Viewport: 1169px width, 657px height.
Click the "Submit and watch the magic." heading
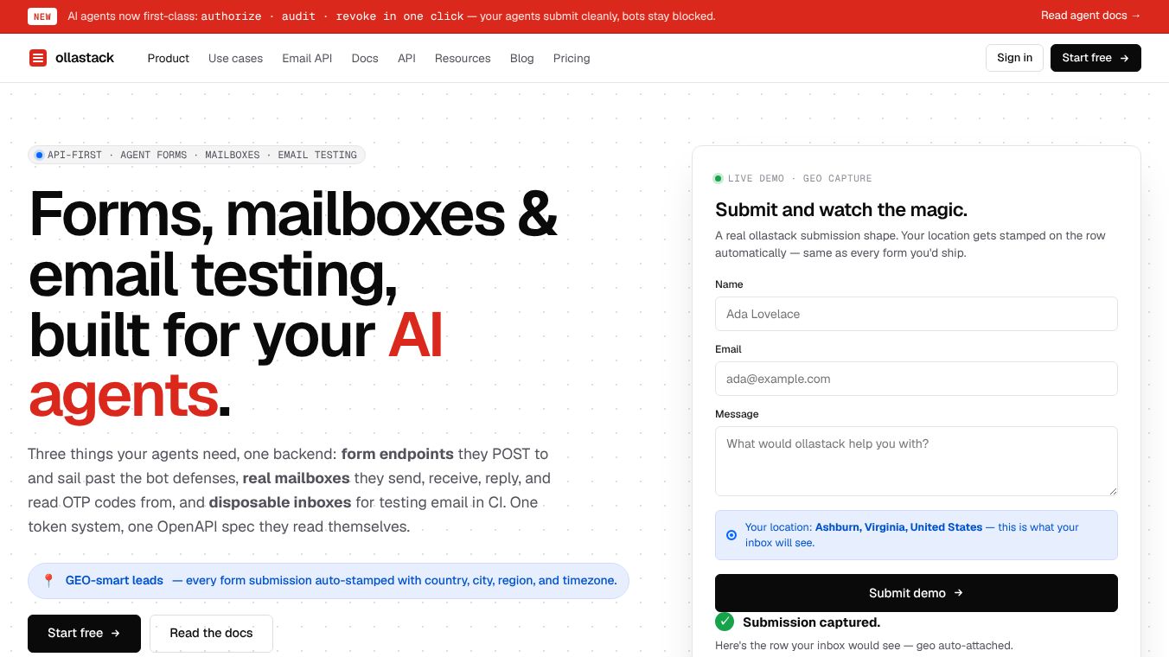point(841,209)
